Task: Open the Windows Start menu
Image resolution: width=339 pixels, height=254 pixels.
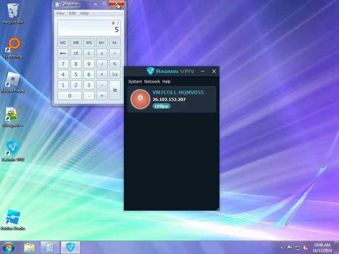Action: pyautogui.click(x=8, y=247)
